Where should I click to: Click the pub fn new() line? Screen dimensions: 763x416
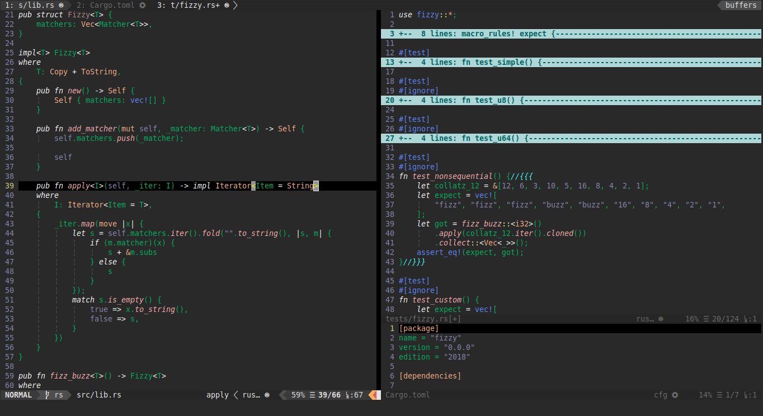[x=86, y=91]
